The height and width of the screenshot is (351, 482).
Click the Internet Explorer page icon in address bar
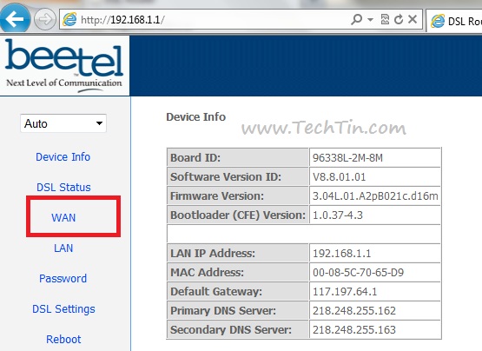coord(69,20)
